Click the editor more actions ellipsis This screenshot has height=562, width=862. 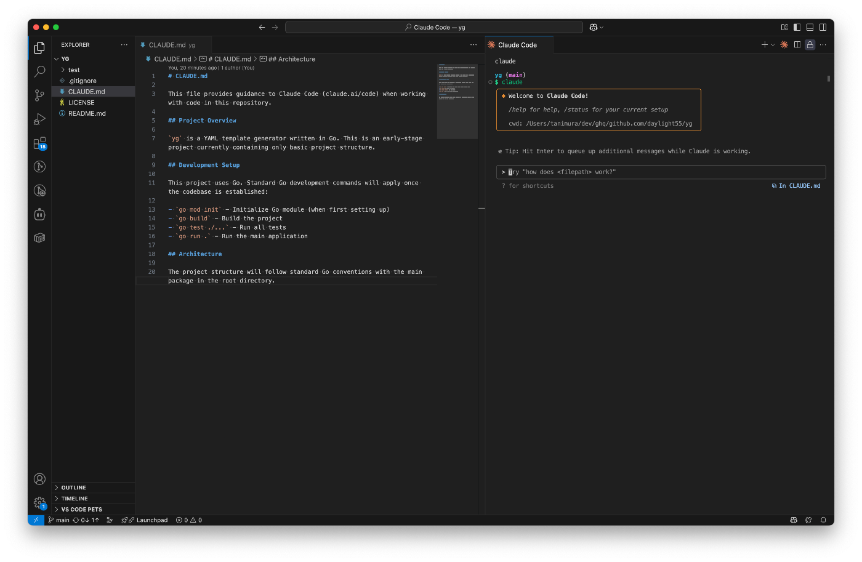click(x=473, y=45)
